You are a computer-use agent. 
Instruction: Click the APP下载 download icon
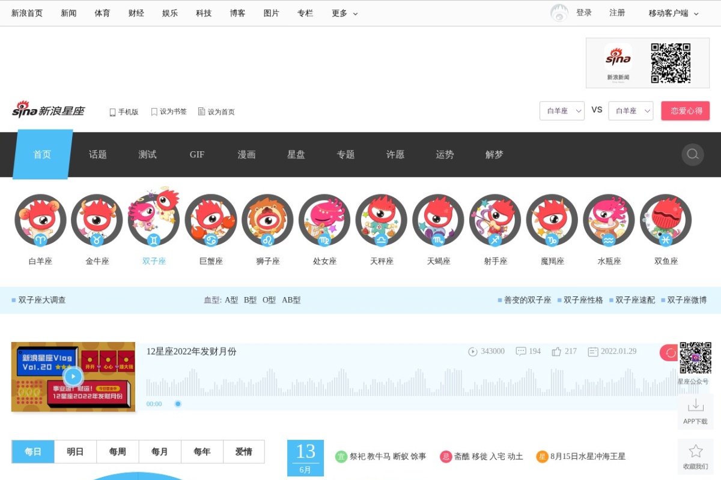click(x=695, y=405)
